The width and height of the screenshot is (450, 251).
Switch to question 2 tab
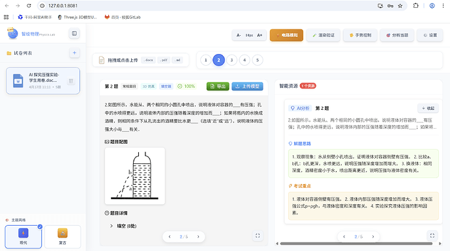point(218,60)
